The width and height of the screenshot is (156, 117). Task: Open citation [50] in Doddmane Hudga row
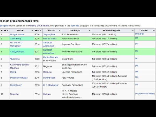(137, 77)
